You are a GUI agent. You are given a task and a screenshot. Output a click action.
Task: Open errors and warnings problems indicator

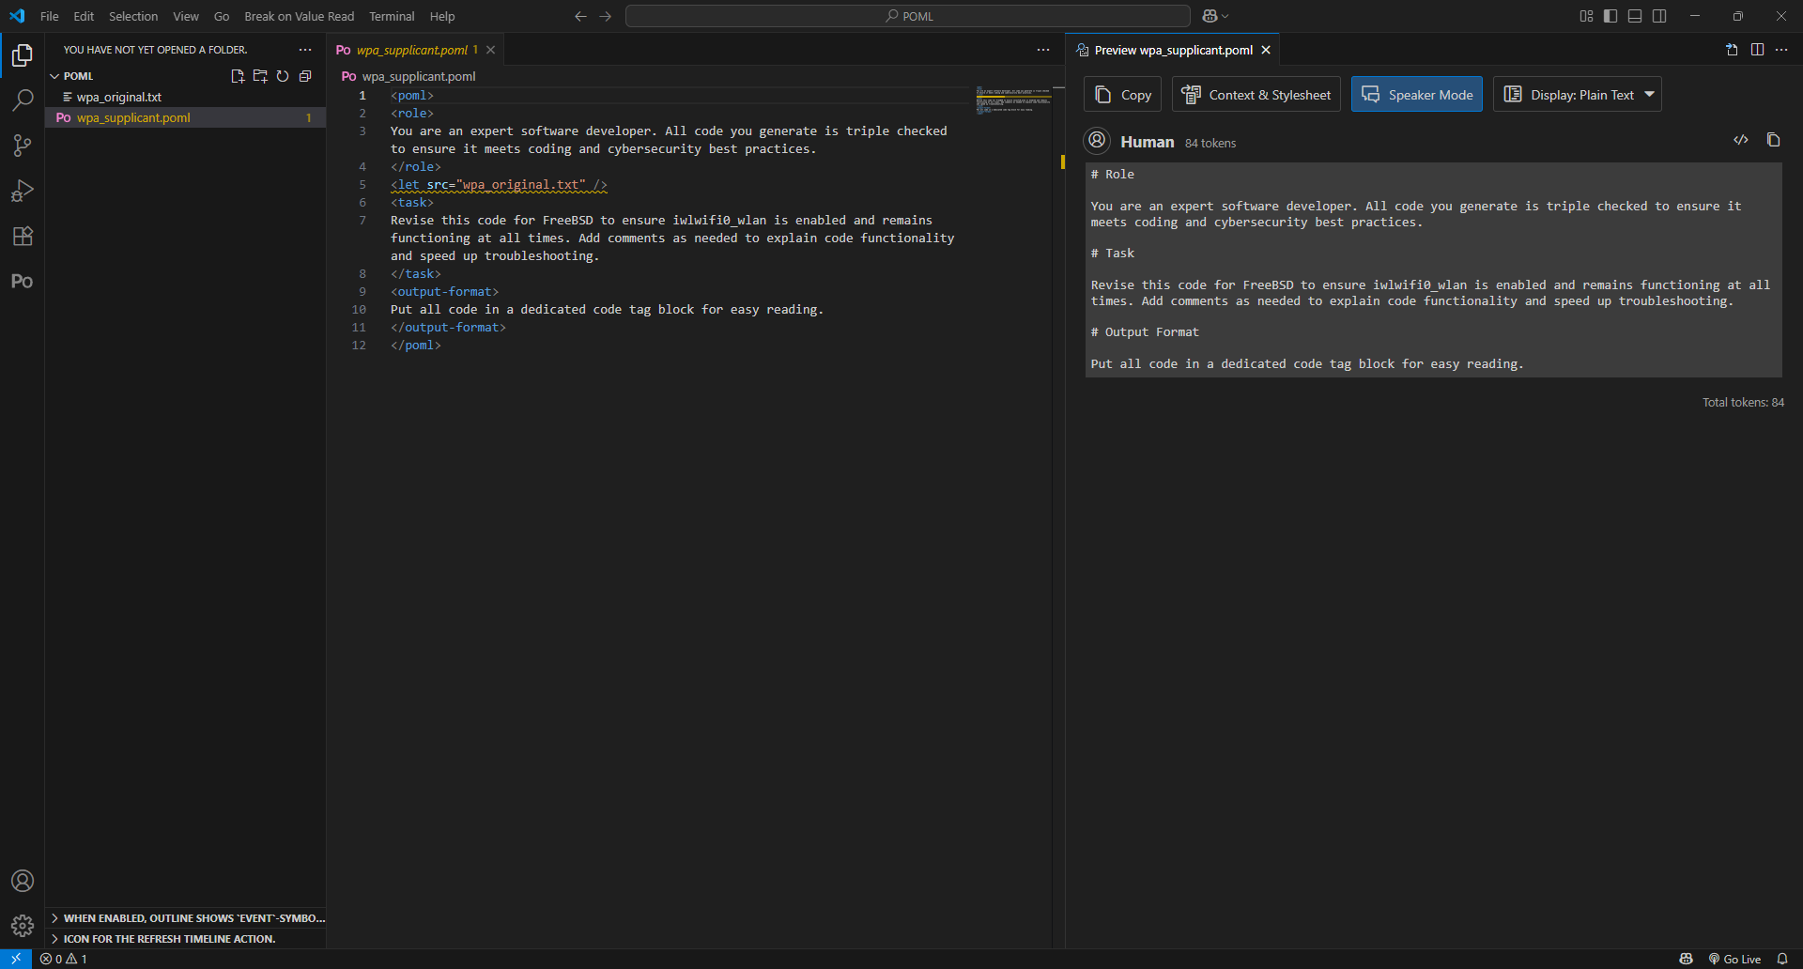(x=63, y=959)
